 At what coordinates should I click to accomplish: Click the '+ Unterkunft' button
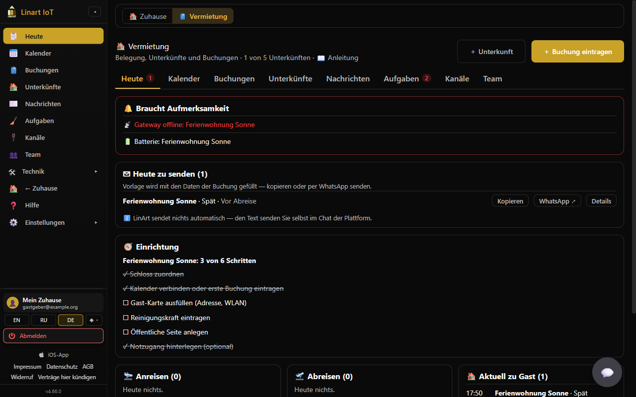[491, 52]
